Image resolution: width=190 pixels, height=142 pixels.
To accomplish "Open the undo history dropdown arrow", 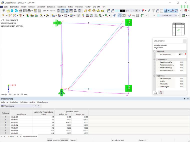I will coord(48,11).
